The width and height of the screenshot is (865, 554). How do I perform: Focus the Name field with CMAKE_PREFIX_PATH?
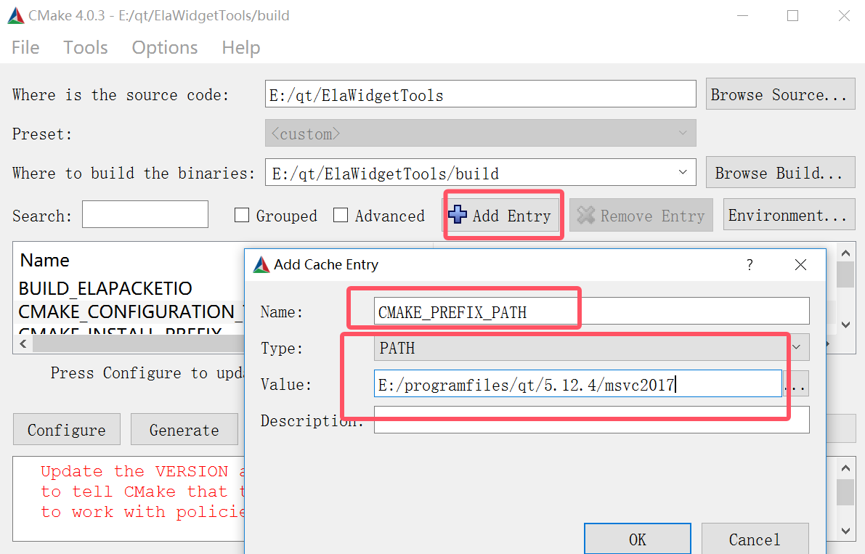point(591,311)
